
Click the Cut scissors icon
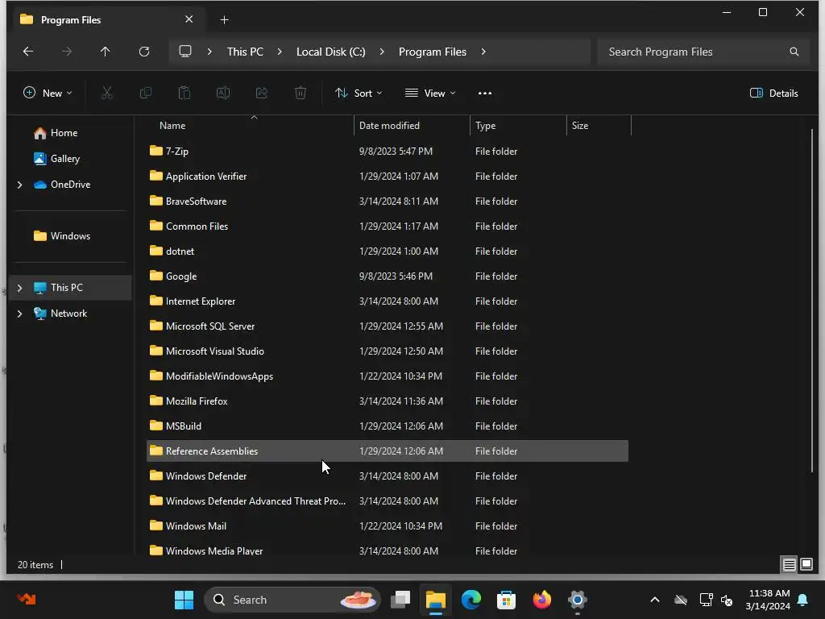[x=107, y=93]
